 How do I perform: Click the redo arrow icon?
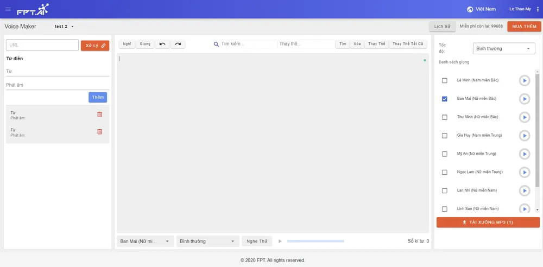178,44
